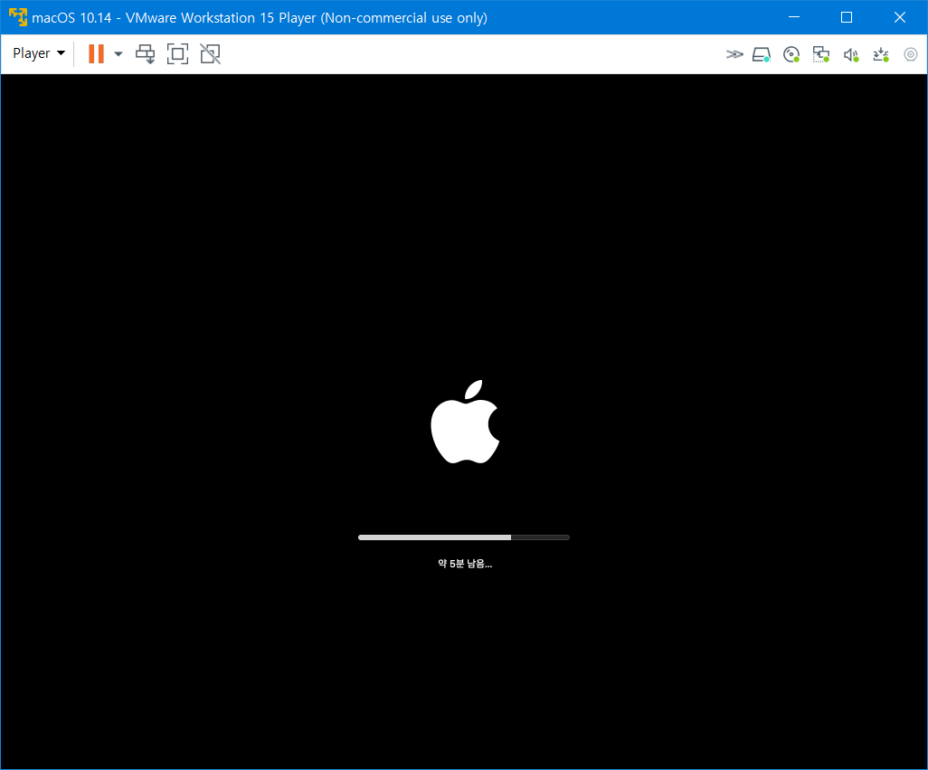Click the '약 5분 남음...' remaining time text
This screenshot has height=770, width=928.
[x=465, y=564]
